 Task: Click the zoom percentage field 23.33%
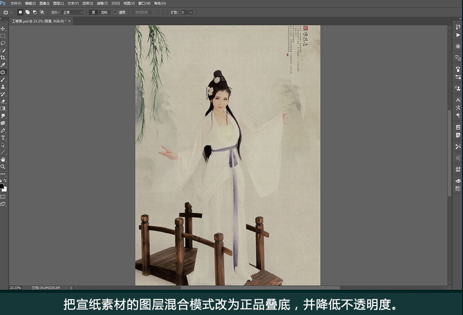(15, 288)
